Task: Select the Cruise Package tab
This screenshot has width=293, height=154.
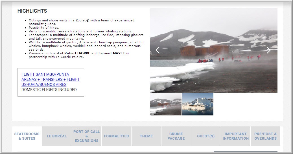Action: [x=176, y=136]
